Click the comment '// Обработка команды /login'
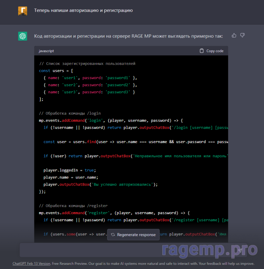This screenshot has width=264, height=269. [70, 113]
